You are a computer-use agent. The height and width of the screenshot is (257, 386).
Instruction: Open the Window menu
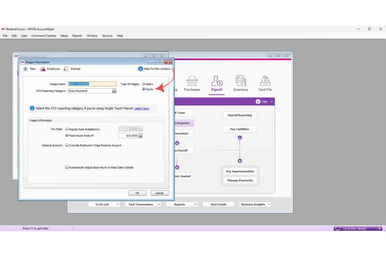point(92,36)
